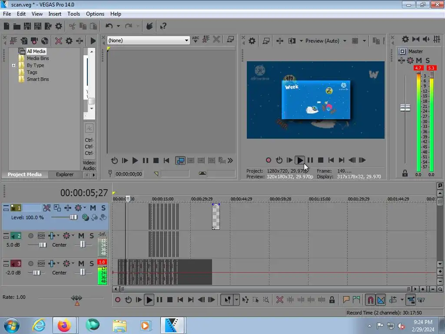The height and width of the screenshot is (334, 445).
Task: Open Windows Explorer folder on taskbar
Action: [120, 325]
